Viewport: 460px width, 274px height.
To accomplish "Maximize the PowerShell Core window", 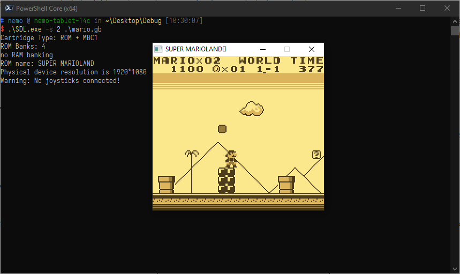I will click(x=423, y=8).
